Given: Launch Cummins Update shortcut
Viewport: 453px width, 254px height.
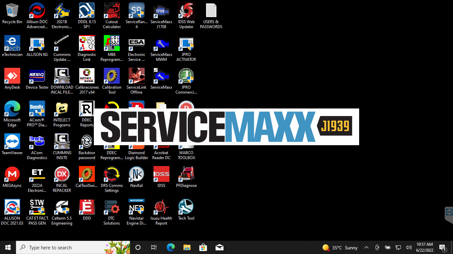Looking at the screenshot, I should click(62, 48).
